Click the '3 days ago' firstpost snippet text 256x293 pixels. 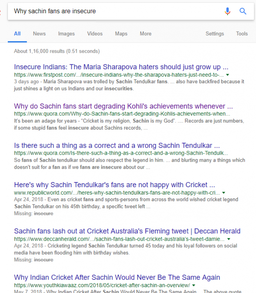(x=129, y=85)
